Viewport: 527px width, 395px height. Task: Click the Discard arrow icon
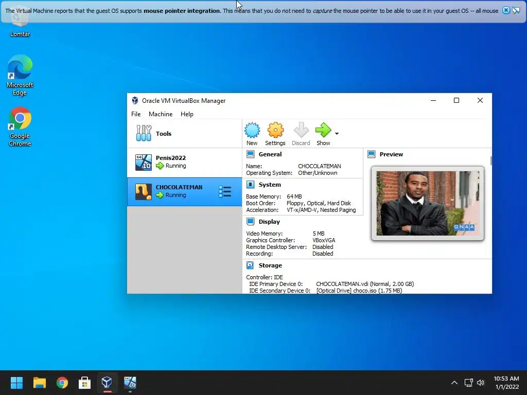[x=301, y=130]
